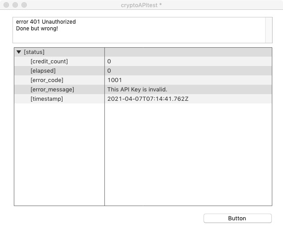The height and width of the screenshot is (231, 283).
Task: Click the text area's vertical scrollbar
Action: pos(268,30)
